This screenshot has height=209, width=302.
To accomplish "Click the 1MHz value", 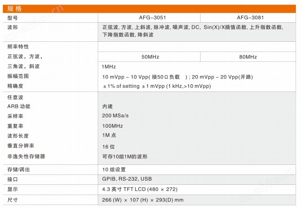I will [109, 67].
